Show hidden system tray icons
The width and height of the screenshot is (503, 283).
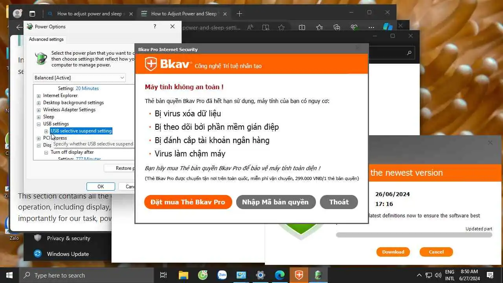419,275
